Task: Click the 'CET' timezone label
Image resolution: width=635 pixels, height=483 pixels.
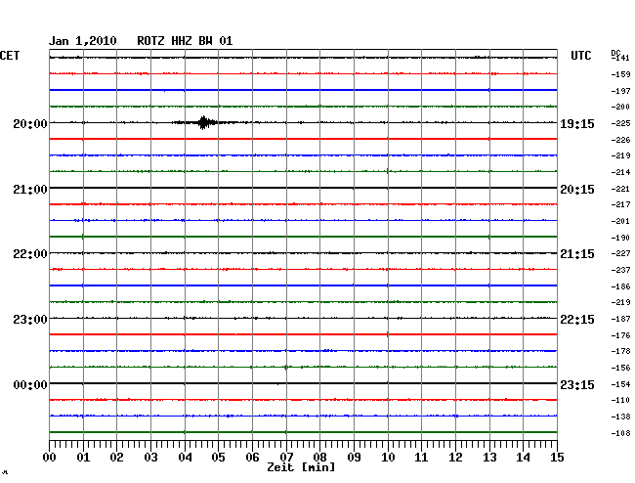Action: coord(10,56)
